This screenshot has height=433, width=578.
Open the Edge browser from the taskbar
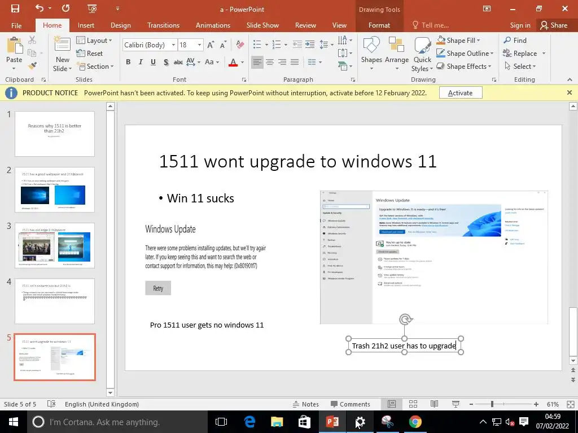pyautogui.click(x=249, y=422)
